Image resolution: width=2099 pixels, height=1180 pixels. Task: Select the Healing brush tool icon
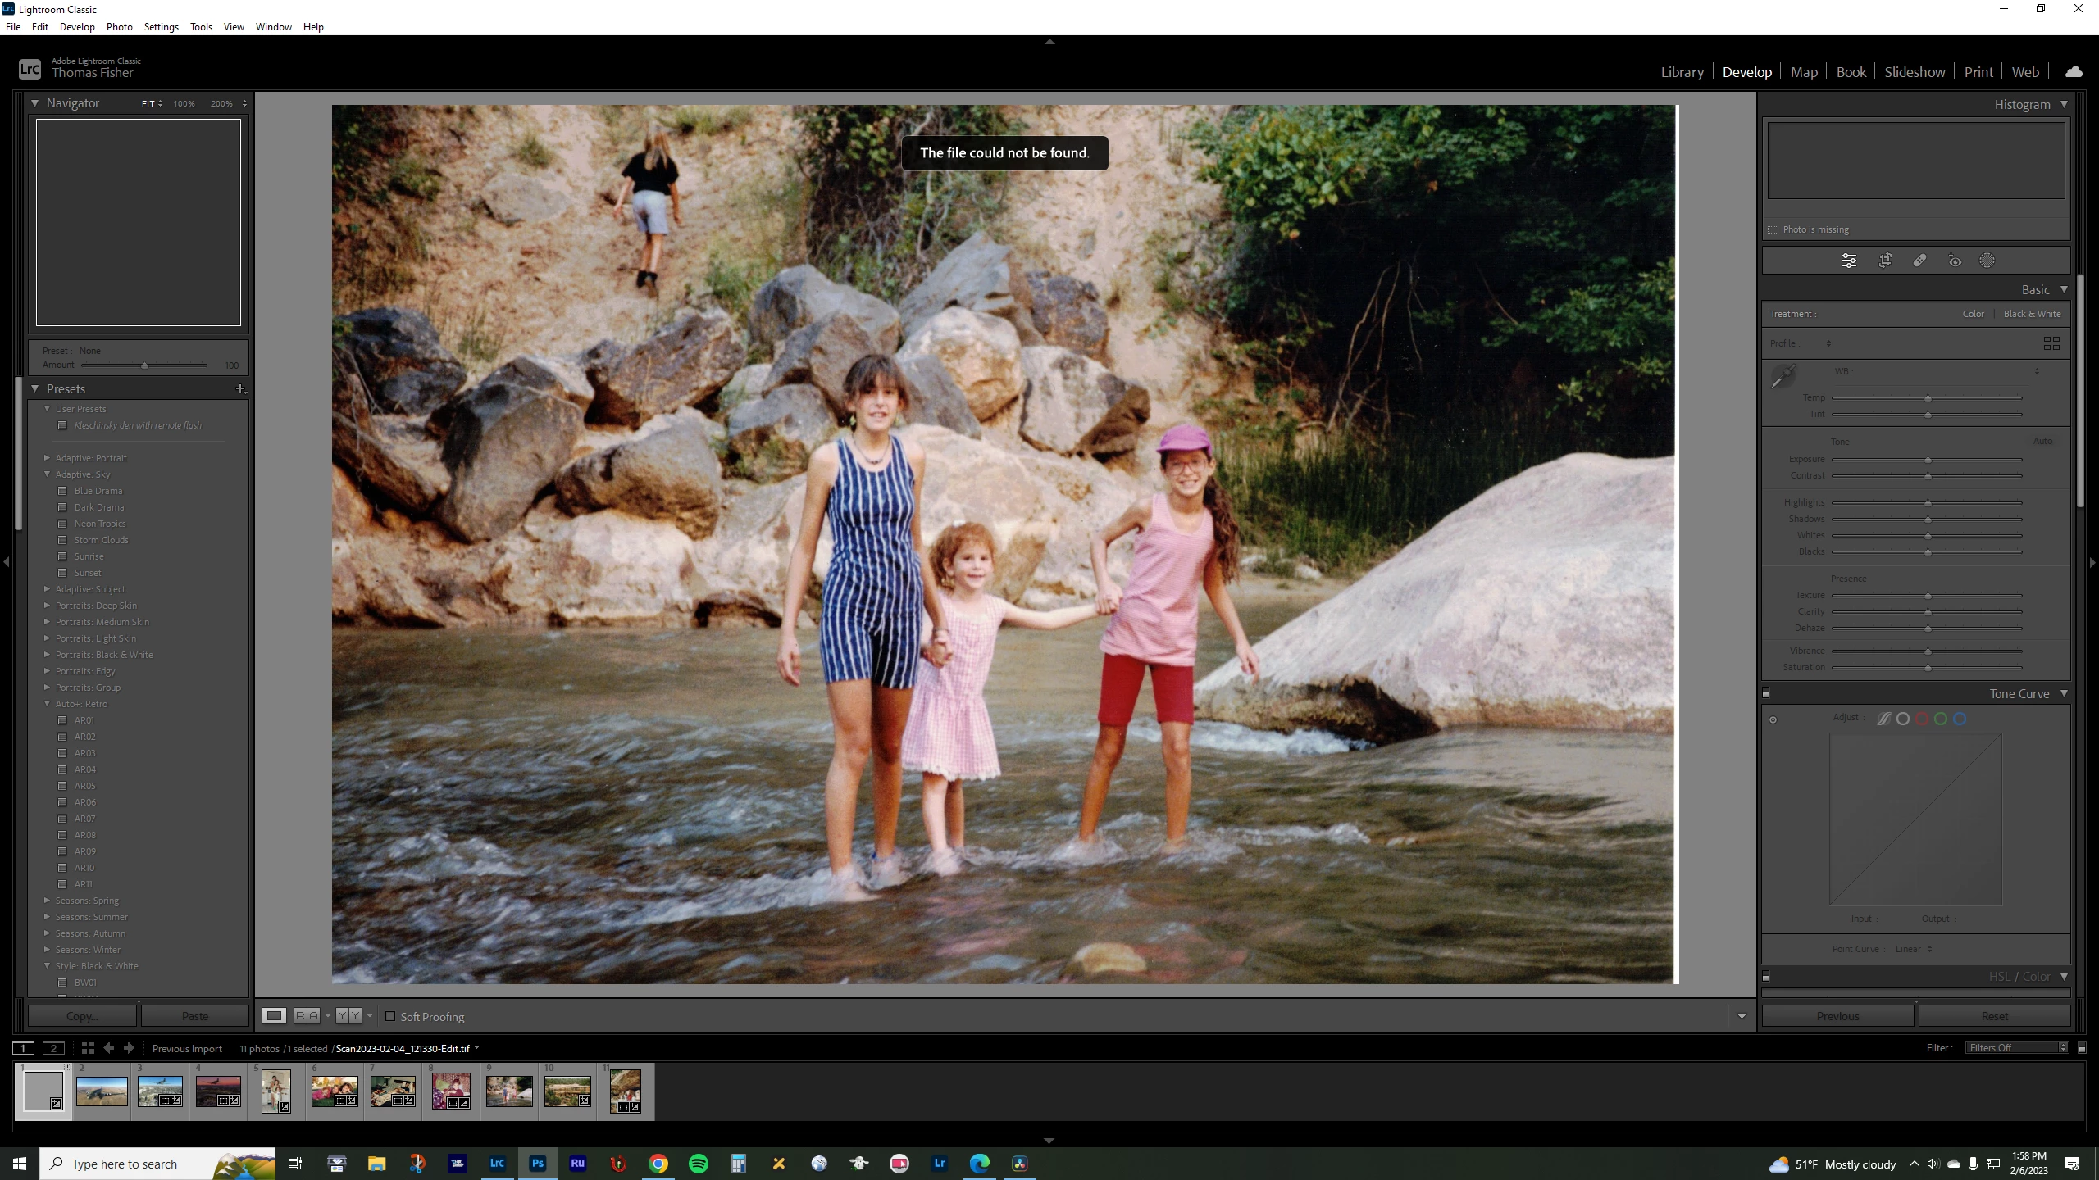click(1919, 261)
